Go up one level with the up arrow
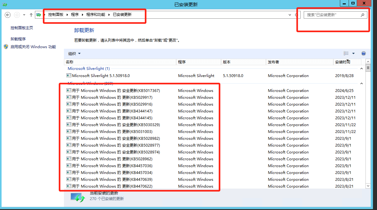The height and width of the screenshot is (210, 377). [31, 15]
